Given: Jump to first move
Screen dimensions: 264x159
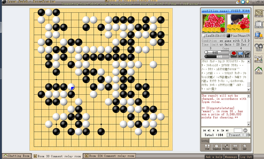Looking at the screenshot, I should 205,131.
